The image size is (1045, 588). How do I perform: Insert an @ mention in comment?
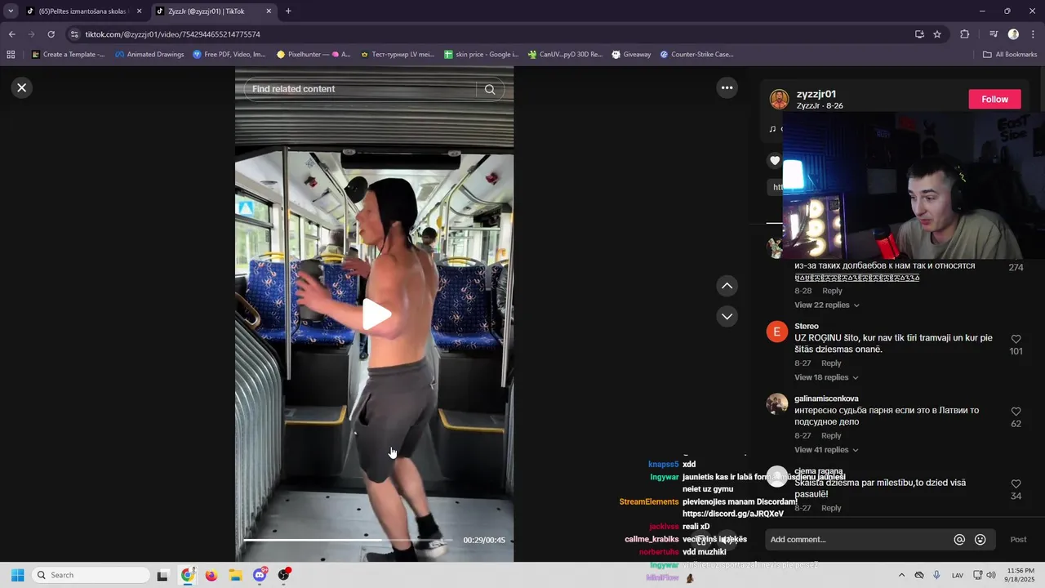(959, 540)
